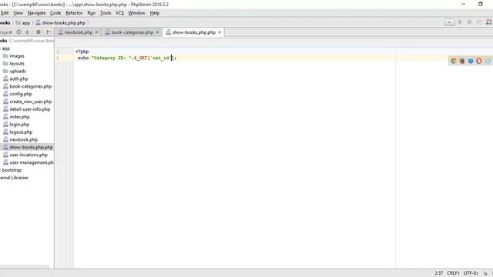Open the preview in Opera browser icon

[x=479, y=61]
